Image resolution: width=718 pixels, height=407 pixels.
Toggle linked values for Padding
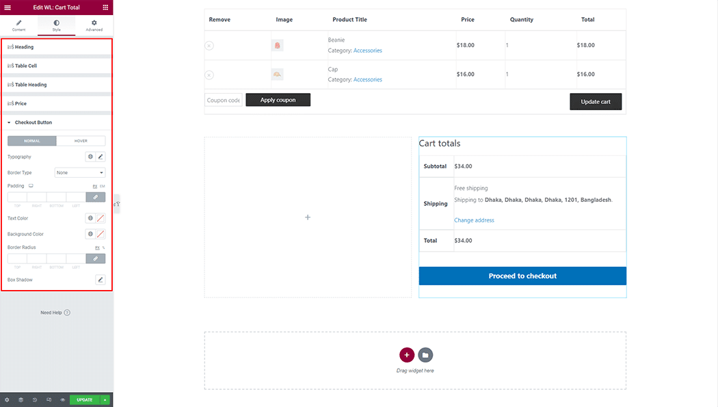96,197
